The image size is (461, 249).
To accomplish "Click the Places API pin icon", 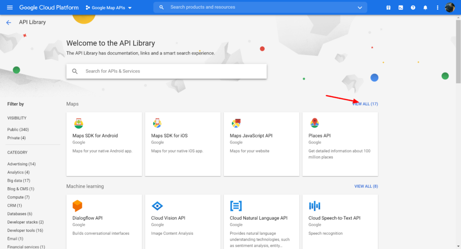I will pyautogui.click(x=315, y=123).
